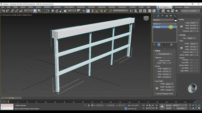The height and width of the screenshot is (113, 202).
Task: Open the Scripting menu
Action: 112,7
